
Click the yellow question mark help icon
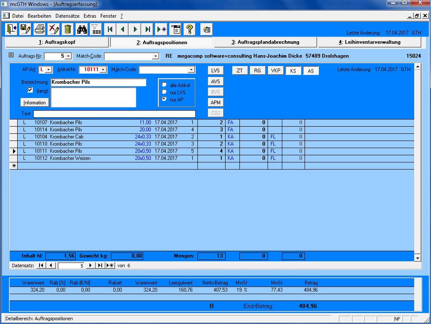tap(190, 29)
